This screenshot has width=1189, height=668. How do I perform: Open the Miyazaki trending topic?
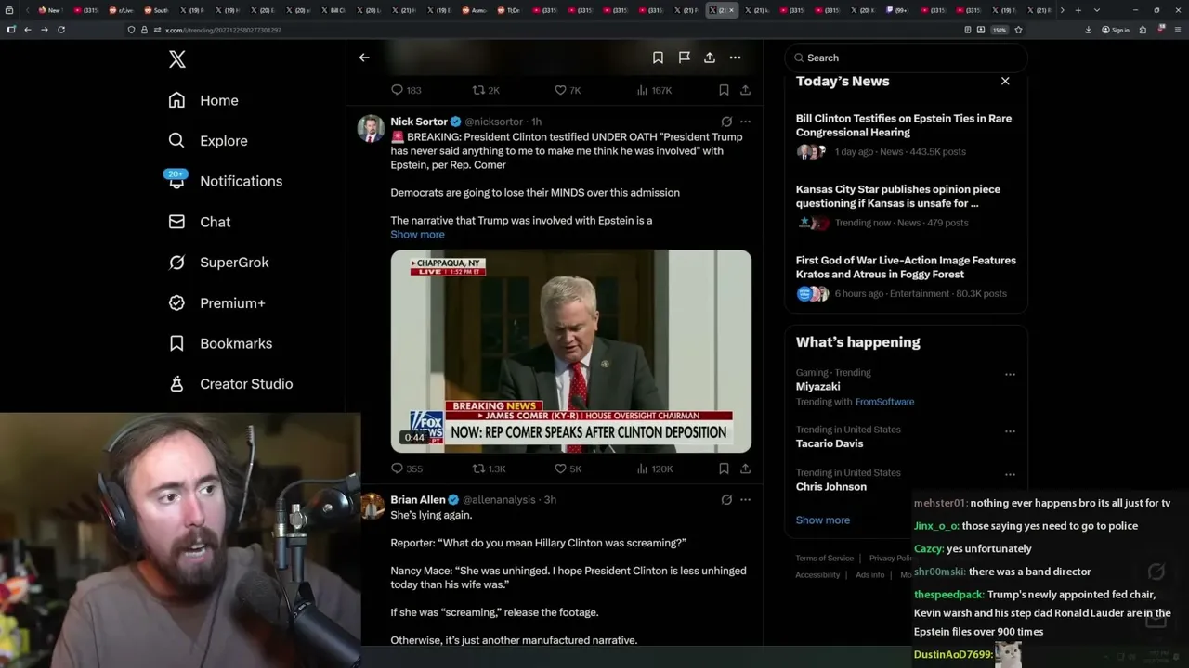tap(817, 387)
